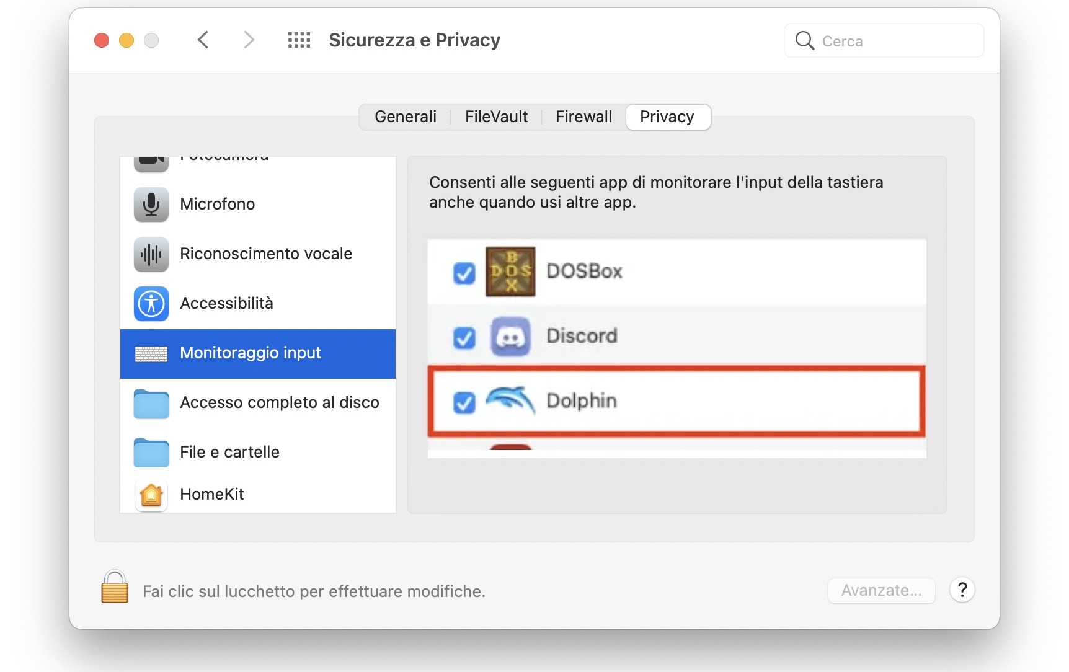This screenshot has width=1069, height=672.
Task: Open the Firewall tab
Action: pos(583,117)
